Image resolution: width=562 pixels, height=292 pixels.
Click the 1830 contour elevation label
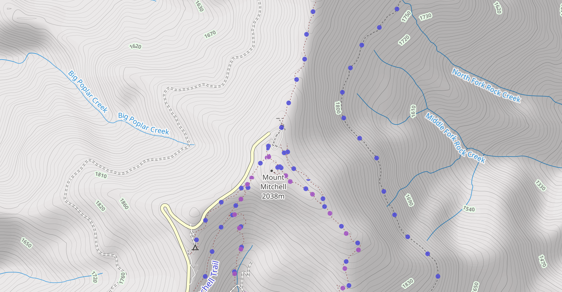point(407,283)
